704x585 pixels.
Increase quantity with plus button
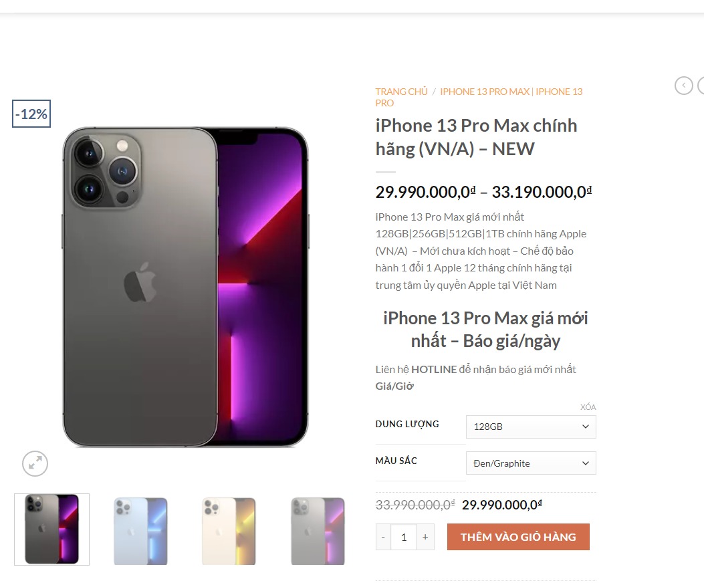coord(425,537)
